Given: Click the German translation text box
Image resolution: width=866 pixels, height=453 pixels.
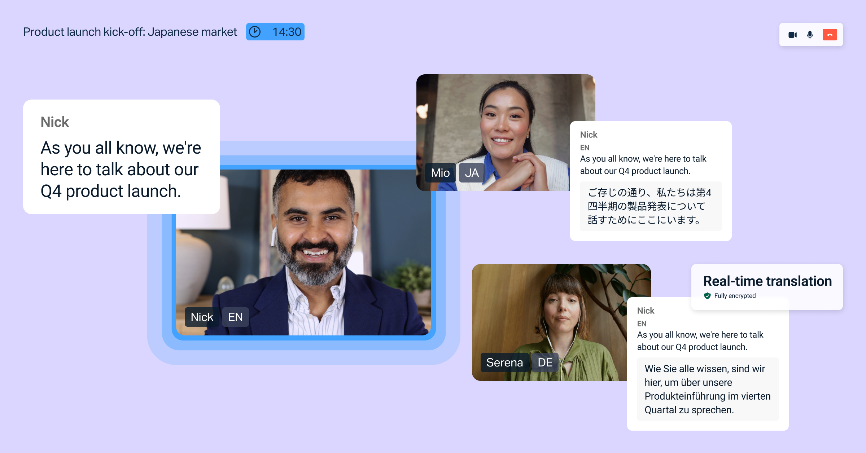Looking at the screenshot, I should (708, 389).
